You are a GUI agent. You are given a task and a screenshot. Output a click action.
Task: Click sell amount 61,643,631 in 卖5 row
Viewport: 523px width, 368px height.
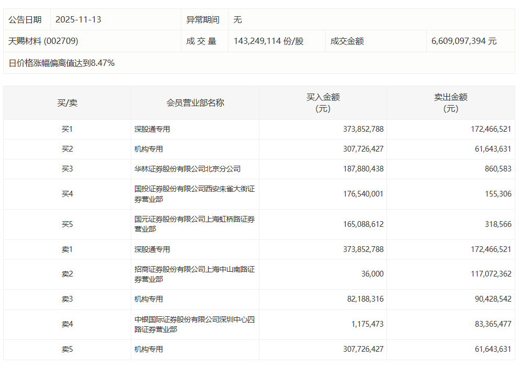tap(493, 349)
